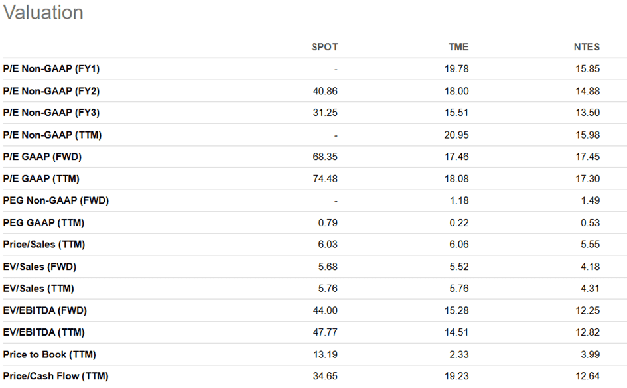The image size is (627, 388).
Task: Click NTES's 4.31 EV/Sales TTM value
Action: tap(591, 289)
